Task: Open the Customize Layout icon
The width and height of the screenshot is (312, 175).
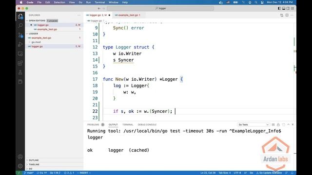Action: click(292, 8)
